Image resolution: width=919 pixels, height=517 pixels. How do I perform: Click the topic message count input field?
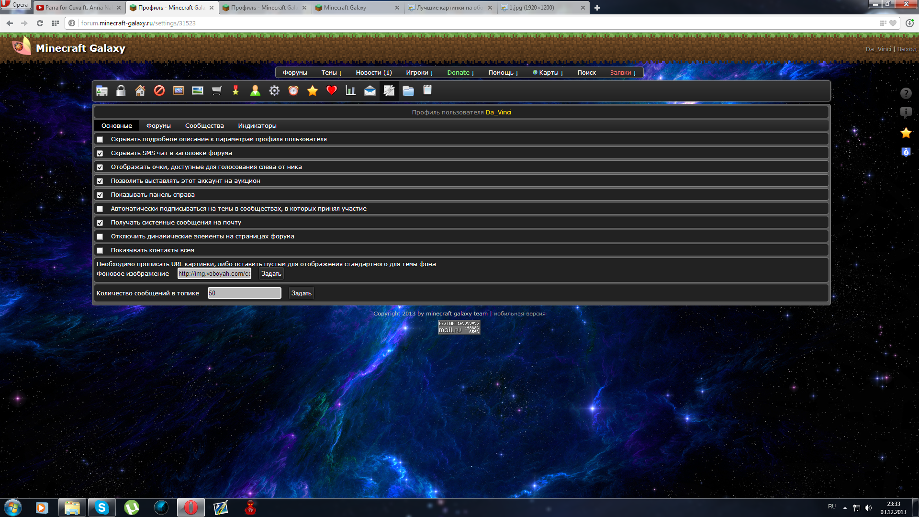tap(244, 293)
